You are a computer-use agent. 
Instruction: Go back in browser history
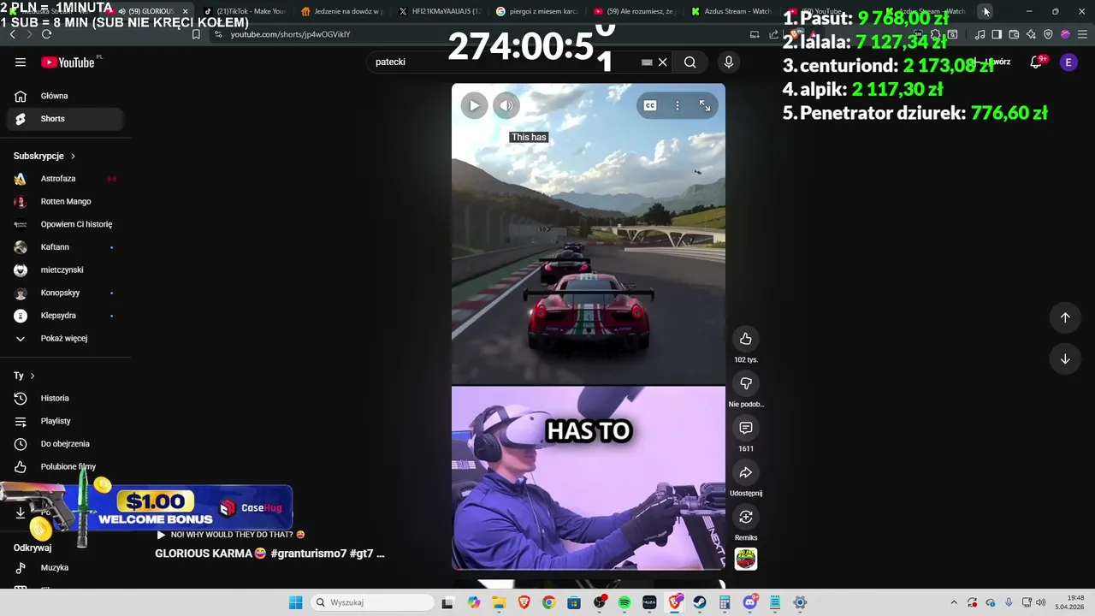click(x=12, y=34)
